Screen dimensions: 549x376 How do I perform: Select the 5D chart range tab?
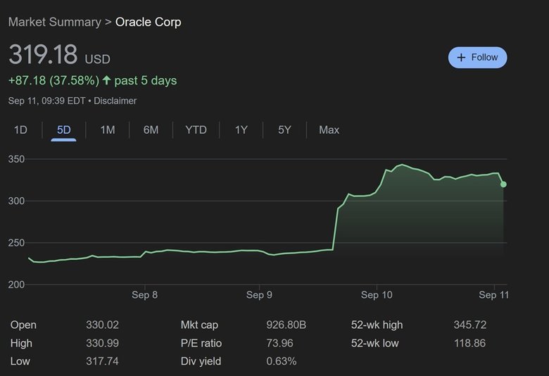pos(64,130)
